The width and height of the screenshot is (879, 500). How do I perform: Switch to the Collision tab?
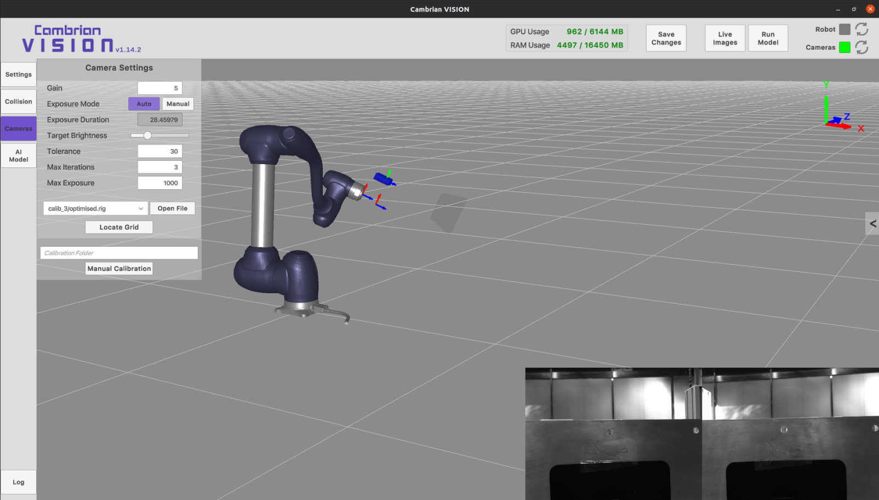click(x=19, y=102)
